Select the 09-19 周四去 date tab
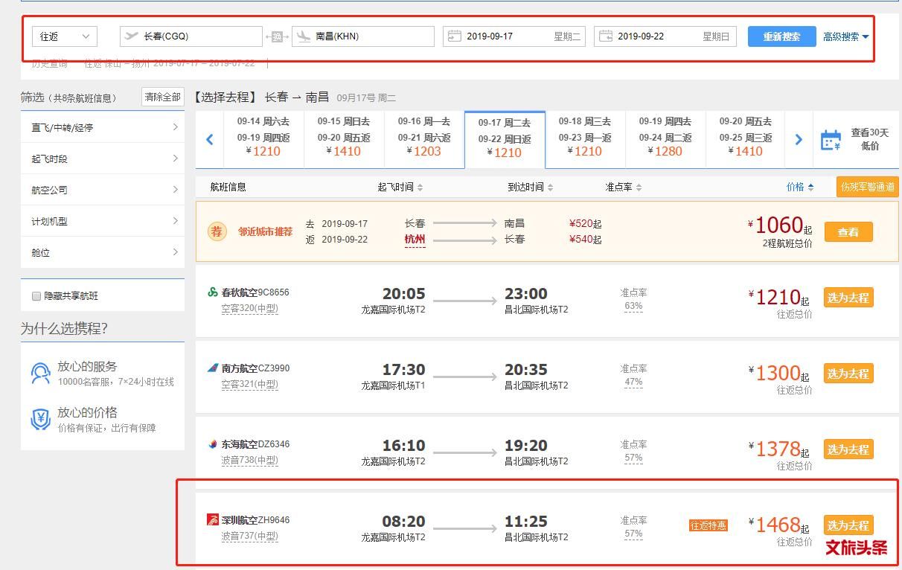902x570 pixels. [x=665, y=139]
